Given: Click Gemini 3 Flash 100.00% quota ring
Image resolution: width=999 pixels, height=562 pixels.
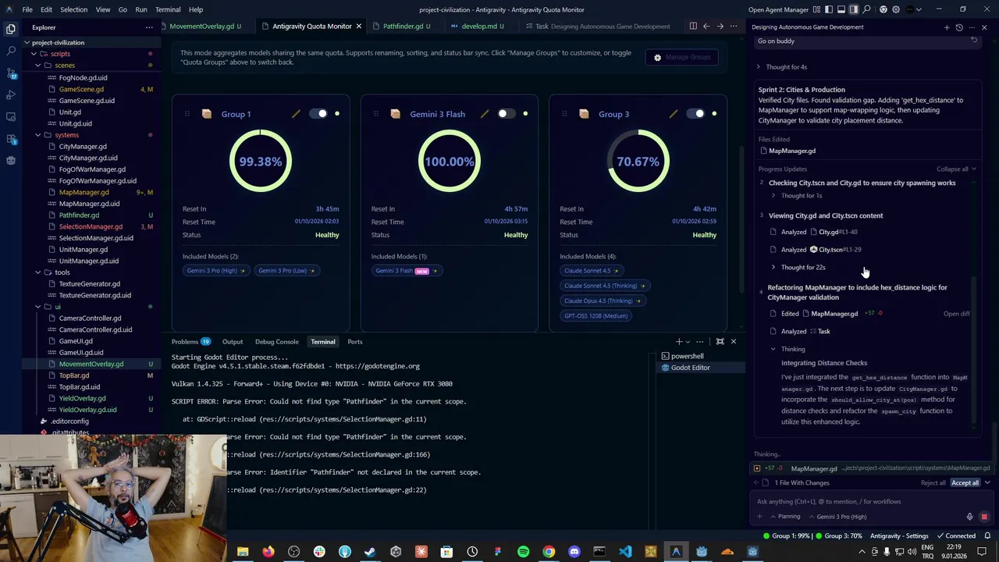Looking at the screenshot, I should [449, 162].
